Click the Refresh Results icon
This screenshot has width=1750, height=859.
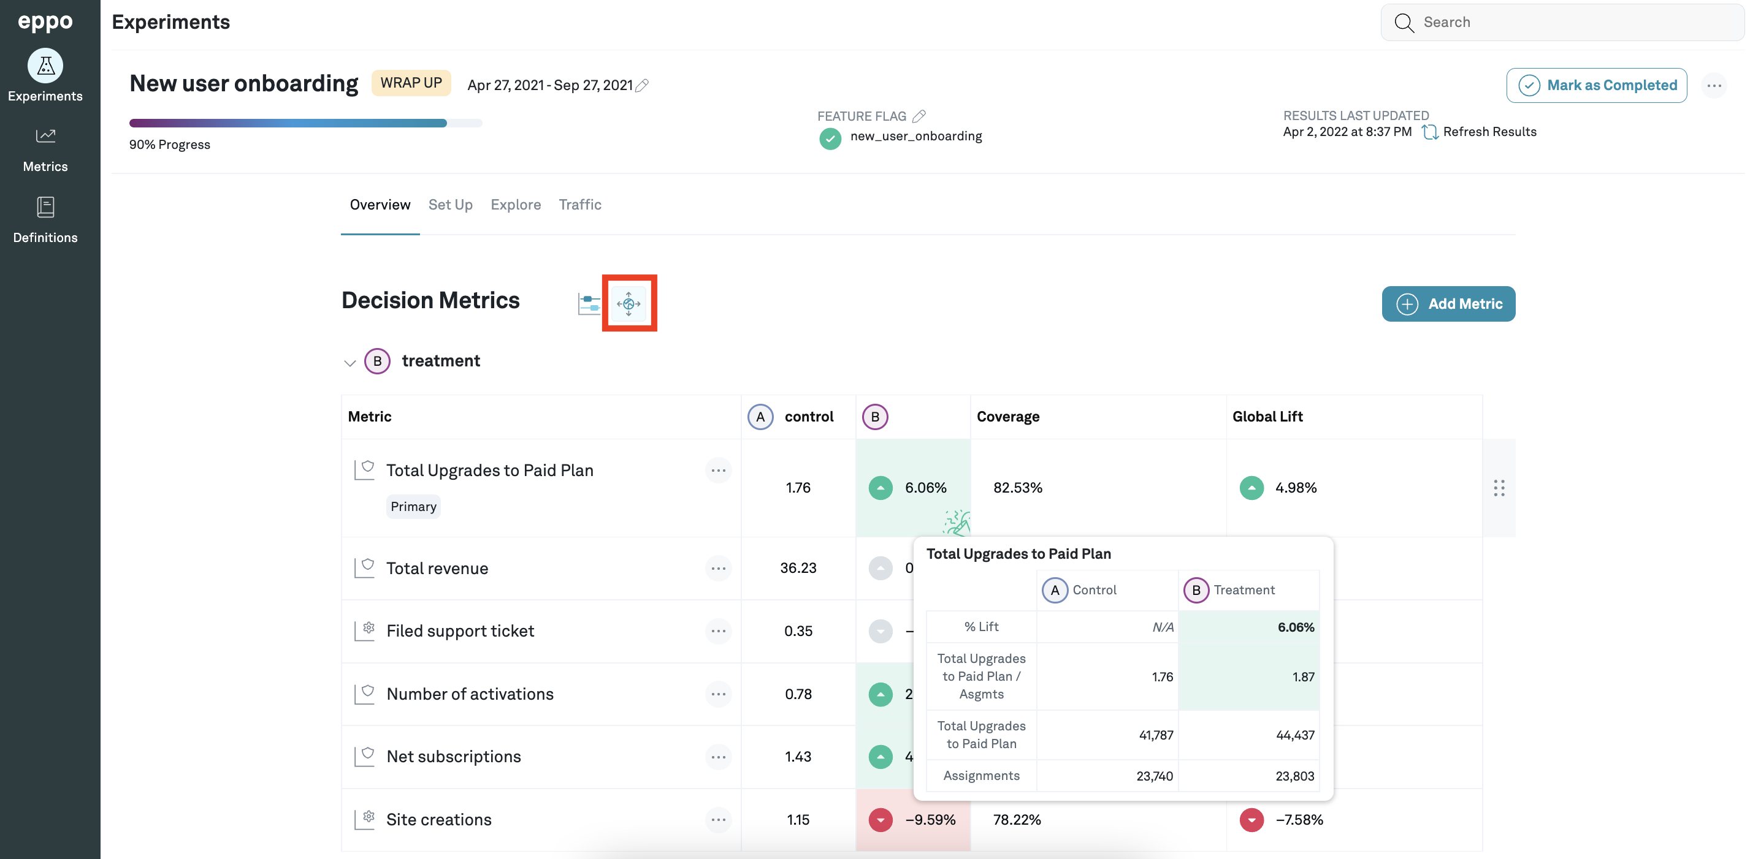(x=1429, y=132)
